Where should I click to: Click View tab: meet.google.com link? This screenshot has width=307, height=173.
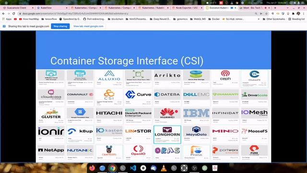coord(88,26)
